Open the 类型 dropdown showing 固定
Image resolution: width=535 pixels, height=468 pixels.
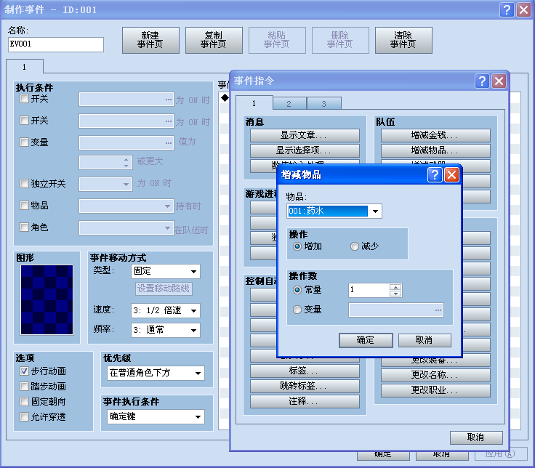point(166,272)
